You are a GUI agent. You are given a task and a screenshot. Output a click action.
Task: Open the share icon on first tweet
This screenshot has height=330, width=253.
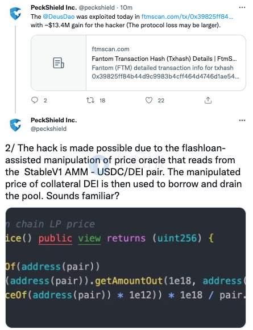pos(208,100)
